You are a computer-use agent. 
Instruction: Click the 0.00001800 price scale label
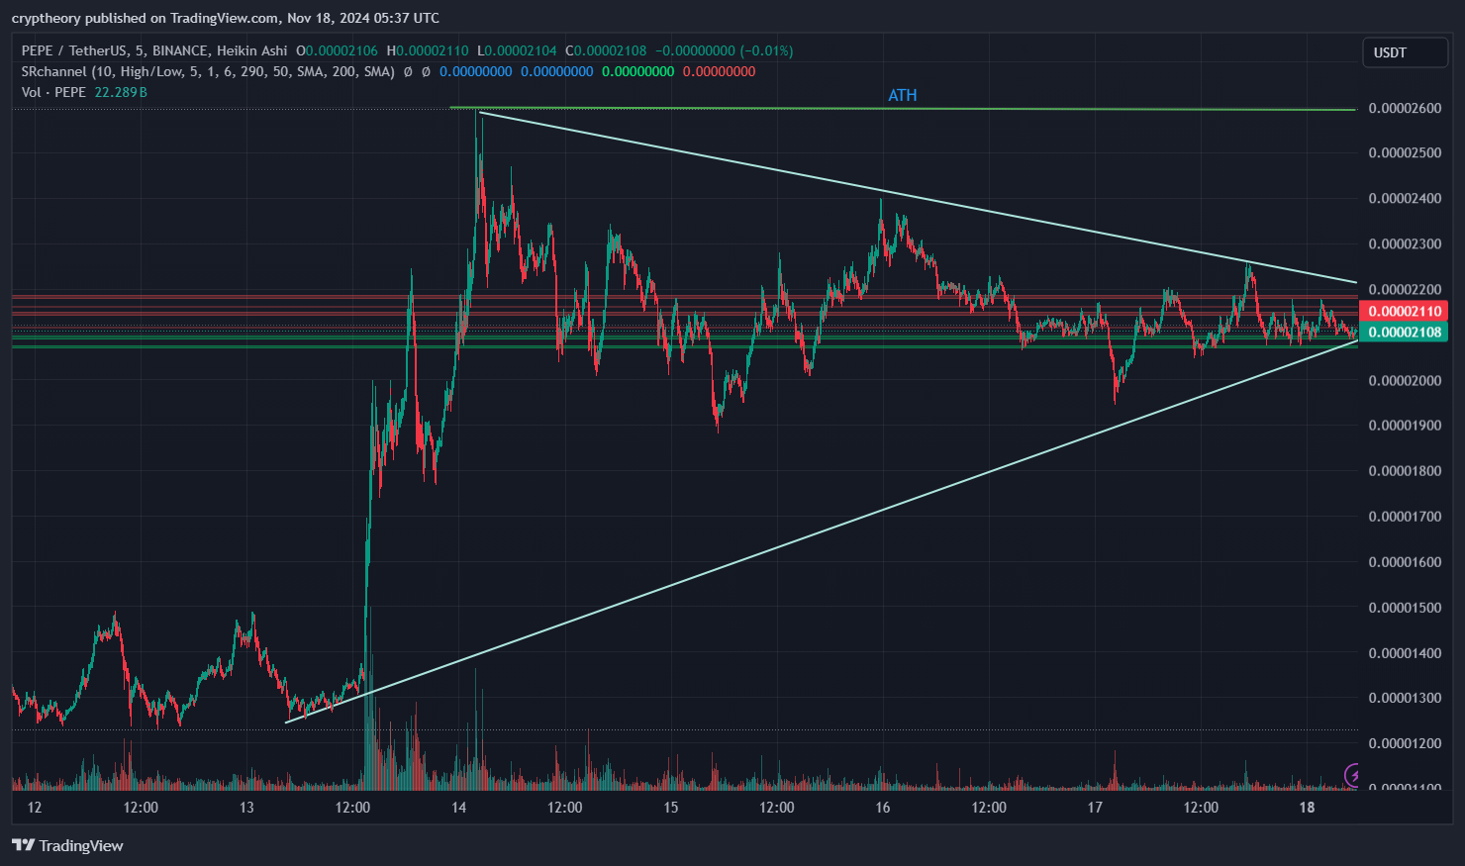pos(1405,470)
